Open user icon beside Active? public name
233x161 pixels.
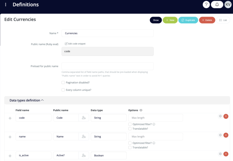coord(84,155)
